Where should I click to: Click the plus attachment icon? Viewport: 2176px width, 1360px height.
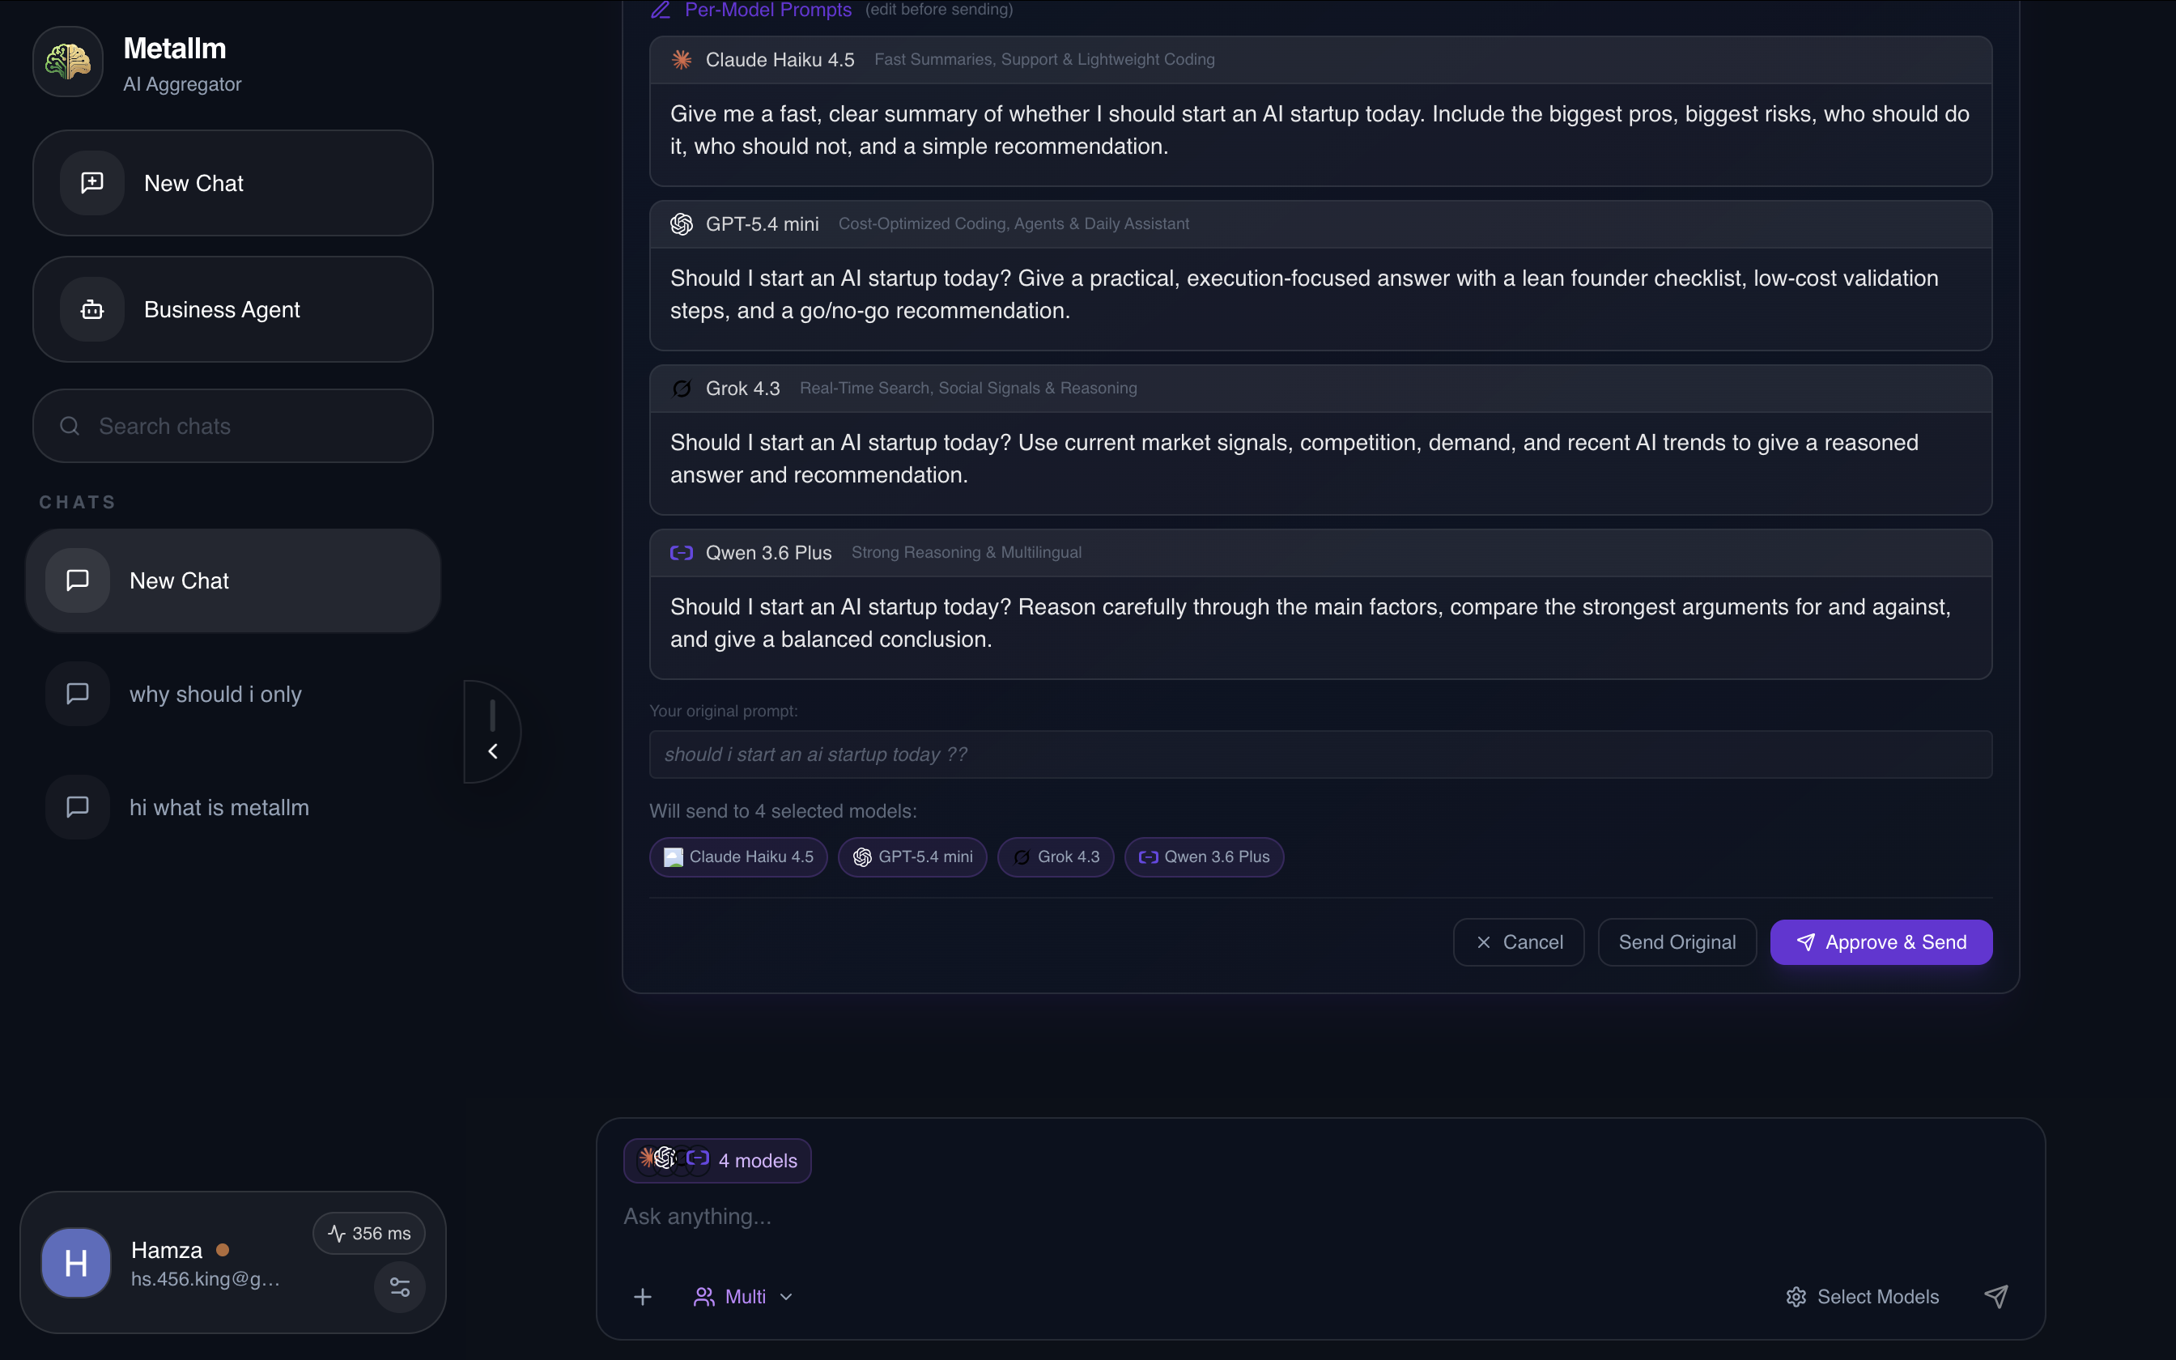pyautogui.click(x=643, y=1297)
